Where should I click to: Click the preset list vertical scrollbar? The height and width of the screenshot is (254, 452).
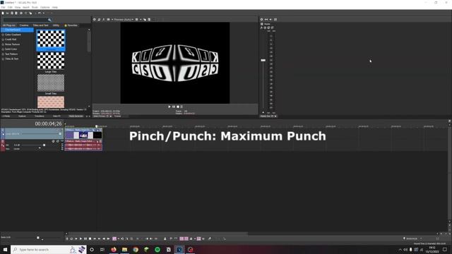click(x=89, y=42)
